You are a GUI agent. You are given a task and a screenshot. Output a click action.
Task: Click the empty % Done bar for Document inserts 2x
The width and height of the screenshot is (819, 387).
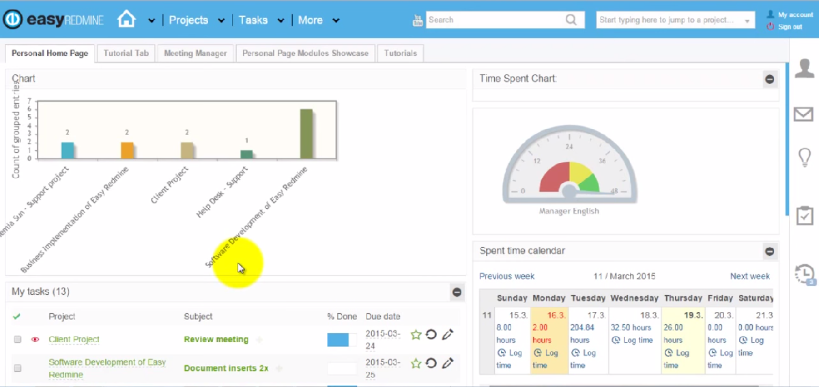(342, 369)
